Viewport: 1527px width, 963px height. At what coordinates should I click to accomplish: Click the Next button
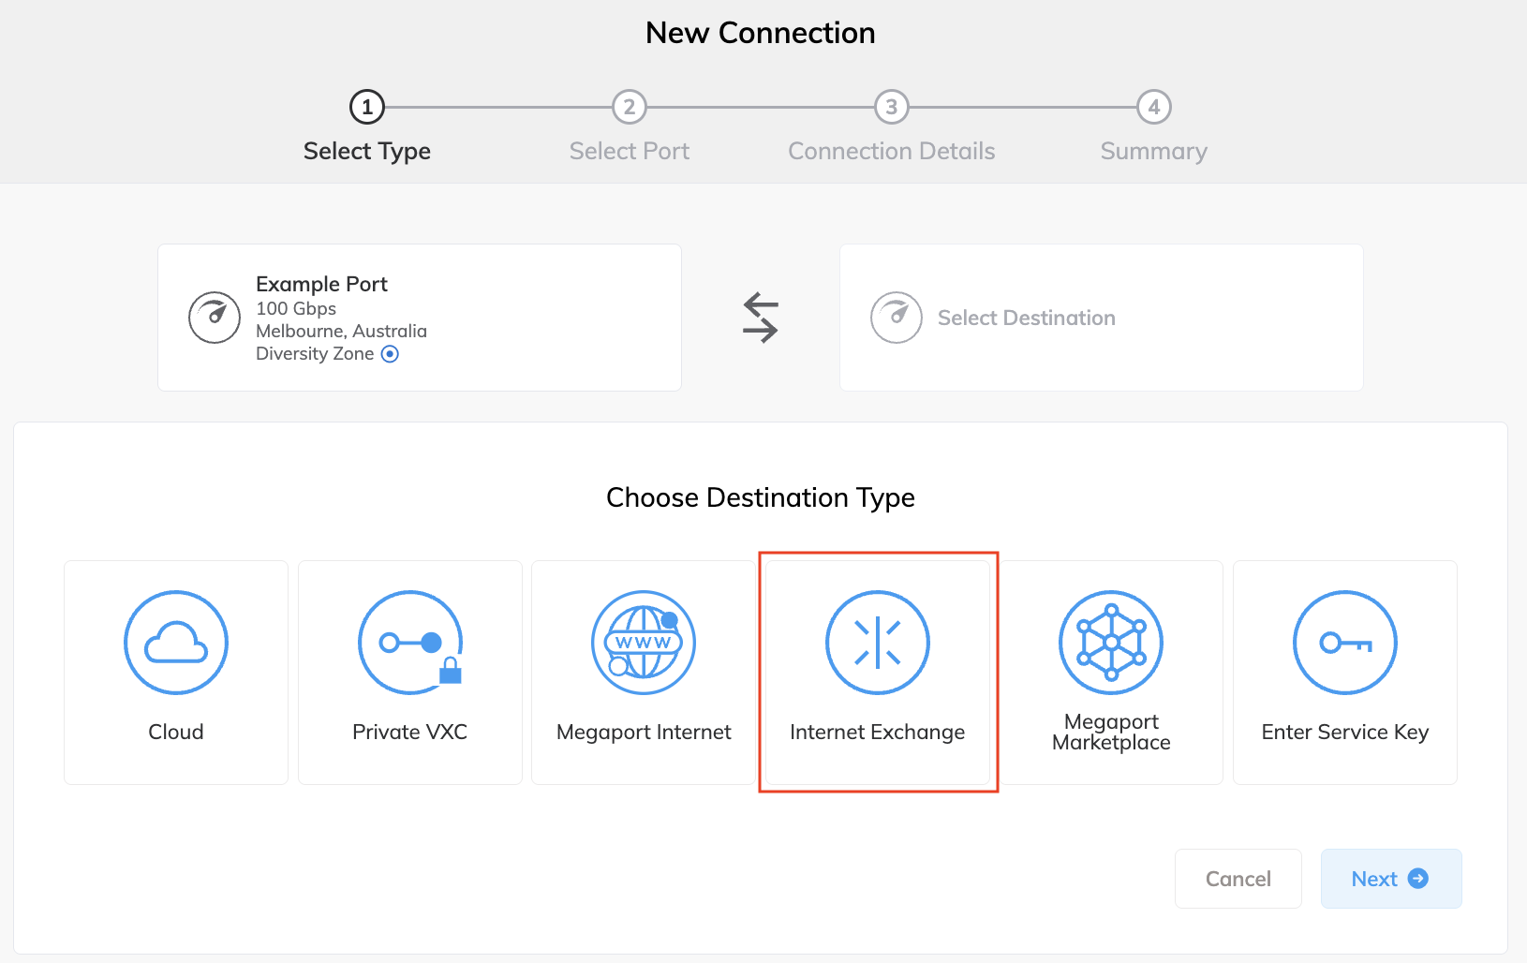pos(1390,879)
